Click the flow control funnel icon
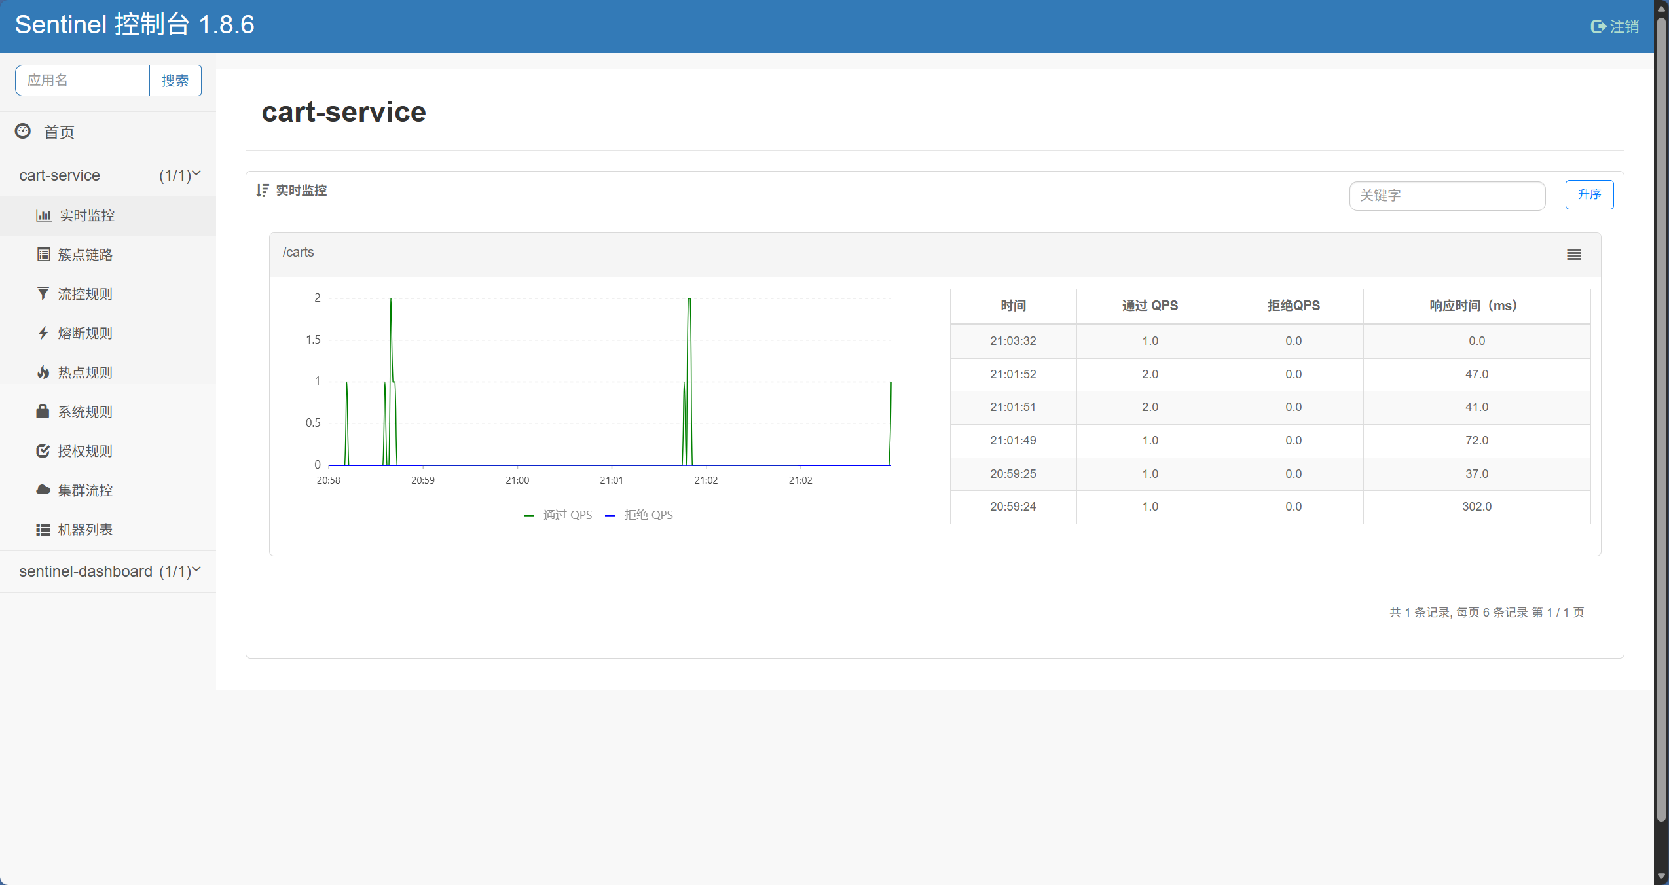 point(43,294)
